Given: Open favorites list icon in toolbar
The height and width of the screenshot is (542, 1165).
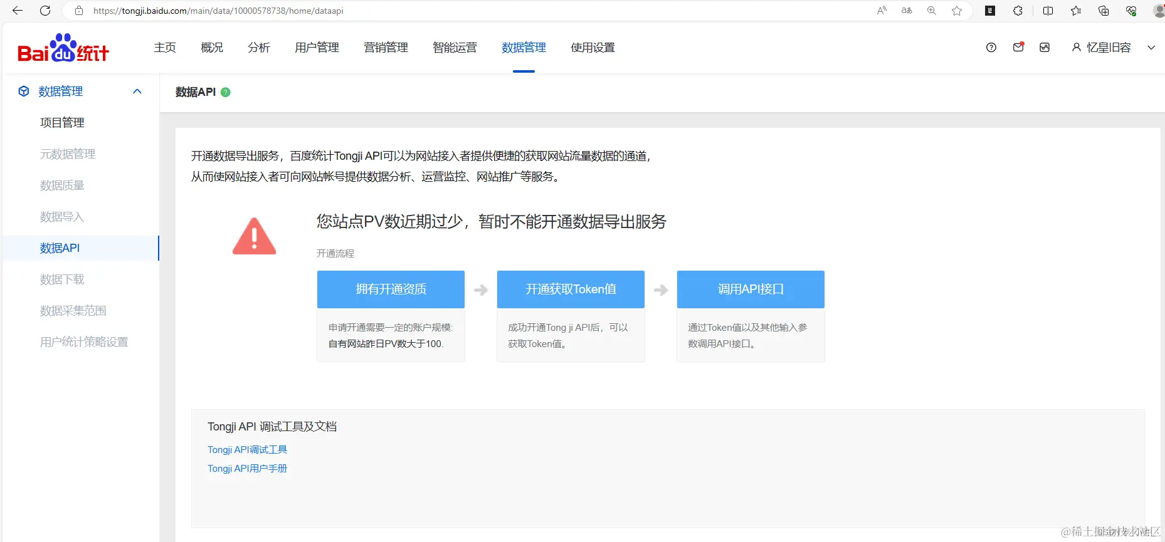Looking at the screenshot, I should (x=1076, y=11).
